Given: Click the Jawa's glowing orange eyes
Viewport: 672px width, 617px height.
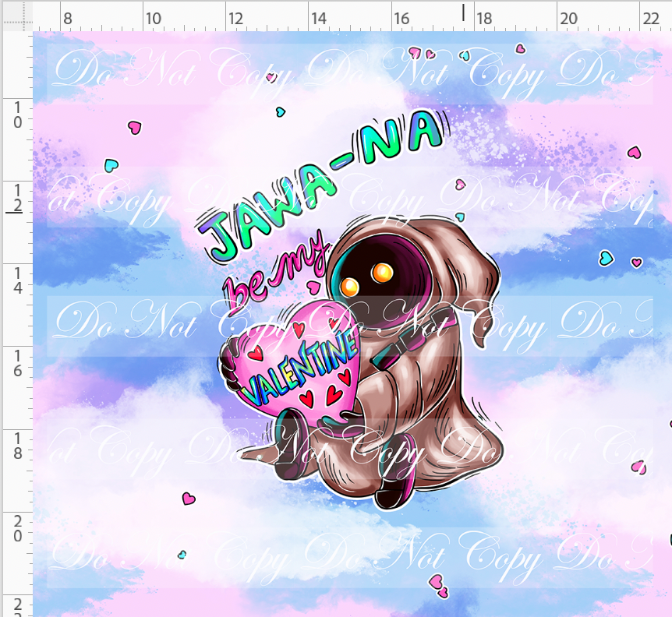Looking at the screenshot, I should coord(367,279).
